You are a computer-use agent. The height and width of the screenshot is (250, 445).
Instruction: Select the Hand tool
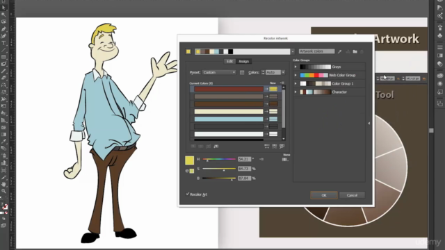[x=3, y=184]
